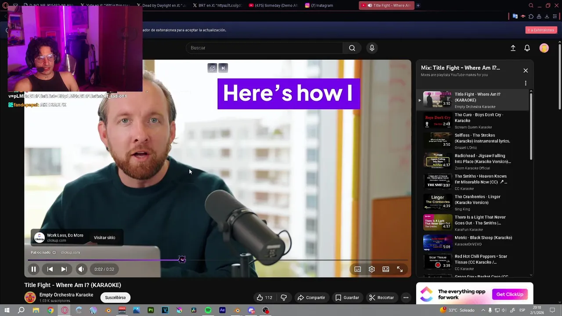Open the YouTube upload/create icon
This screenshot has width=562, height=316.
[x=513, y=48]
